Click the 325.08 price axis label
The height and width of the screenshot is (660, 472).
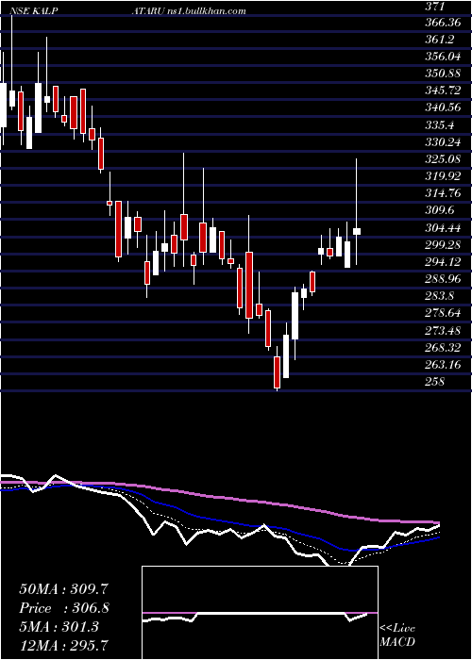click(444, 159)
